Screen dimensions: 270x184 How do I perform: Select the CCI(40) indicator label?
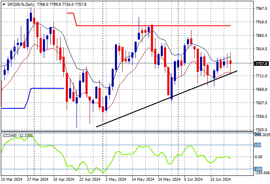10,136
